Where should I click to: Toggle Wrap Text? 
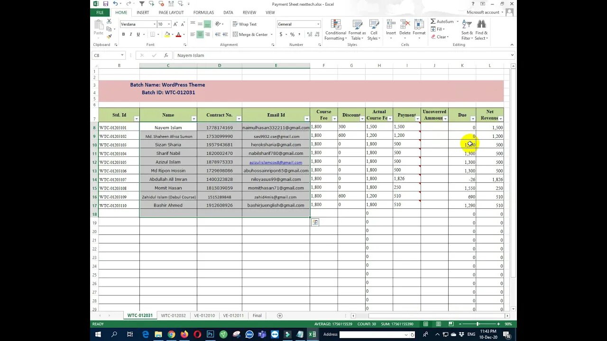(245, 24)
